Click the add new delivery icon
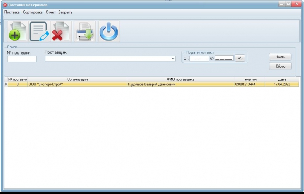This screenshot has width=304, height=194. (18, 31)
